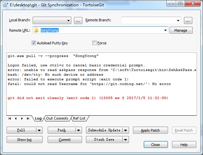Click the Show log button

pos(25,140)
